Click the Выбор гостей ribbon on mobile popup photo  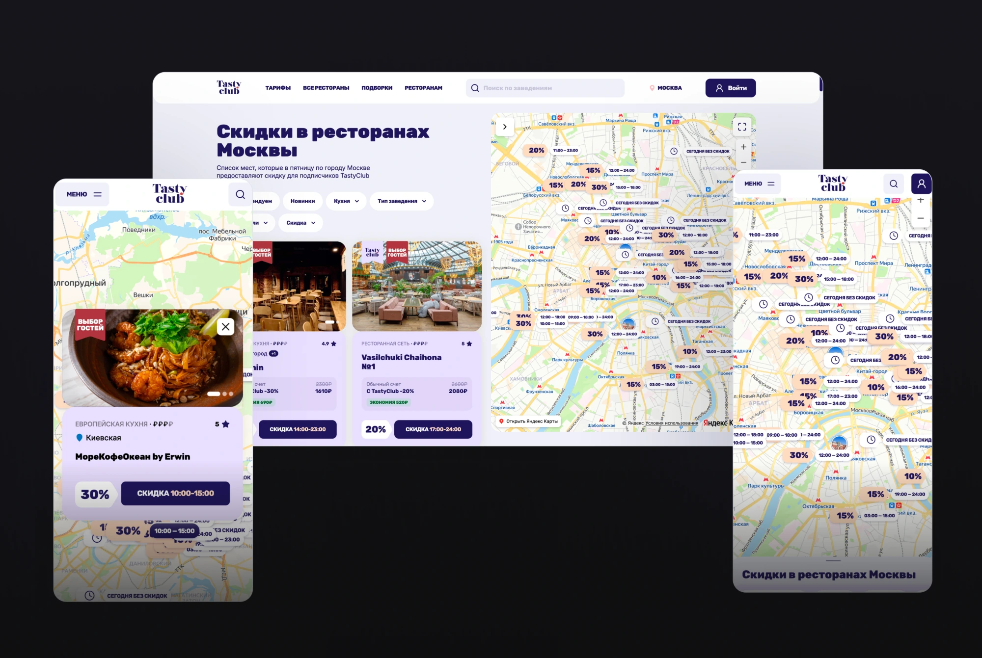[90, 325]
